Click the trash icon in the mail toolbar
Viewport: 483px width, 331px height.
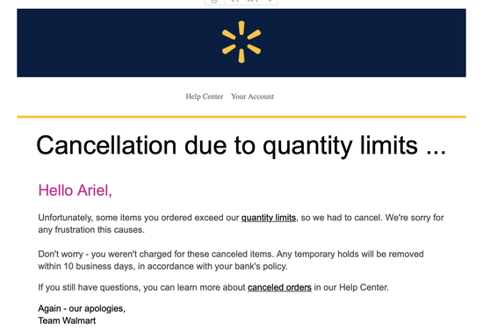pos(214,1)
